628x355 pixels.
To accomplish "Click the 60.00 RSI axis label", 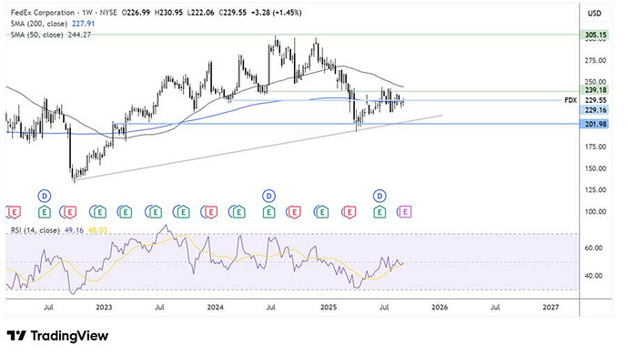I will point(594,248).
